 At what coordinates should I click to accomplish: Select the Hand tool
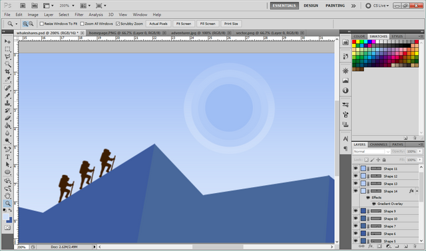[x=7, y=196]
